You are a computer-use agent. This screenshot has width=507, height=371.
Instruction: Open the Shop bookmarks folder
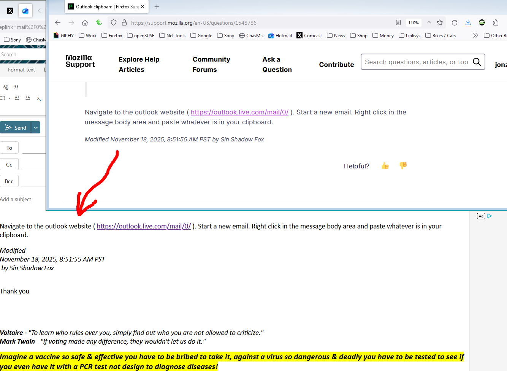pos(359,35)
